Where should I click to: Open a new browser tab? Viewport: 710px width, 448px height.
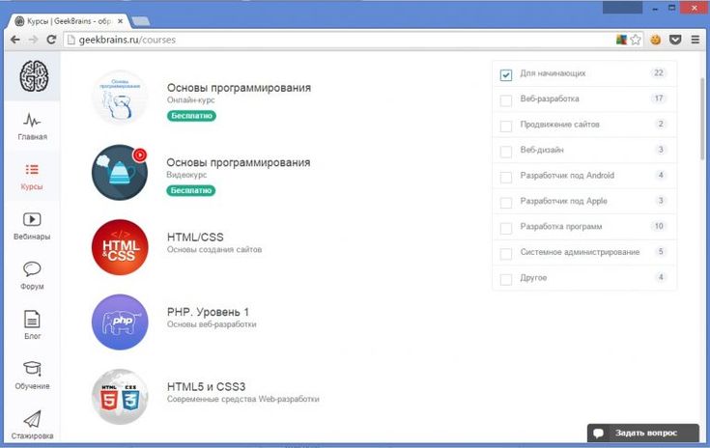(141, 21)
